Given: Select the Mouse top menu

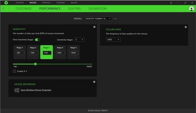Looking at the screenshot, I should coord(33,2).
